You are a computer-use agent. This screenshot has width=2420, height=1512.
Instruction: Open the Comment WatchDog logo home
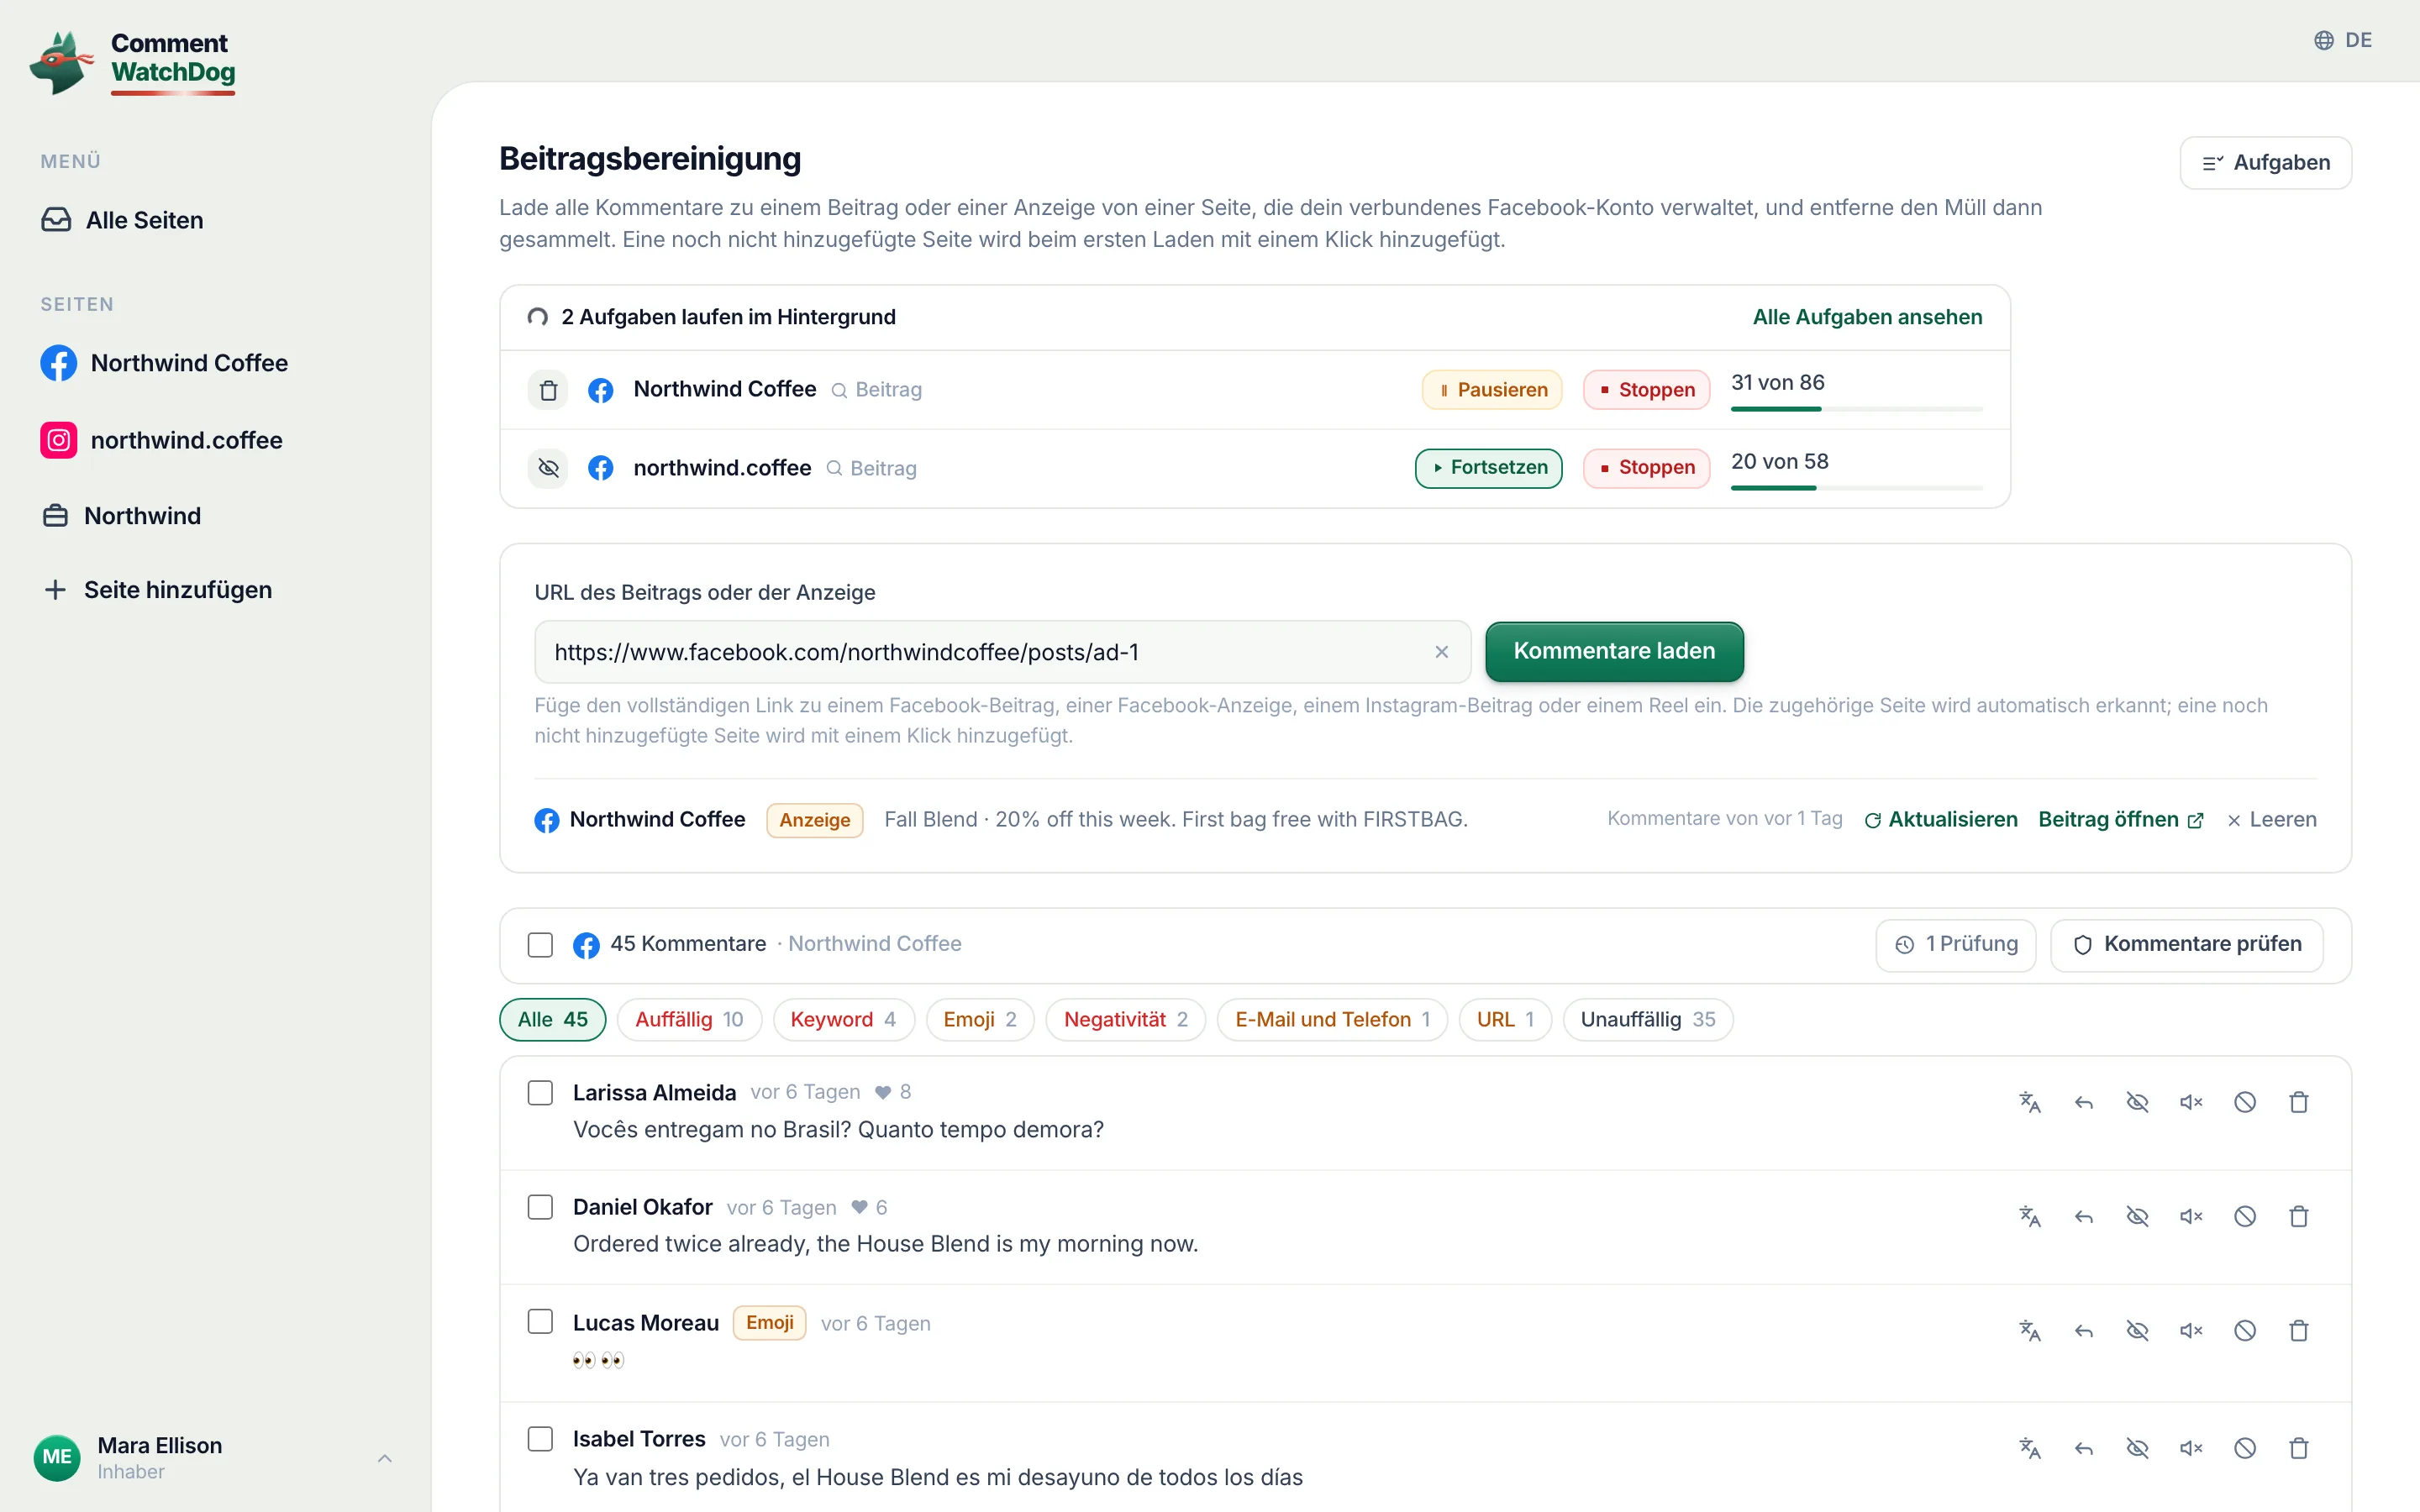[x=133, y=62]
